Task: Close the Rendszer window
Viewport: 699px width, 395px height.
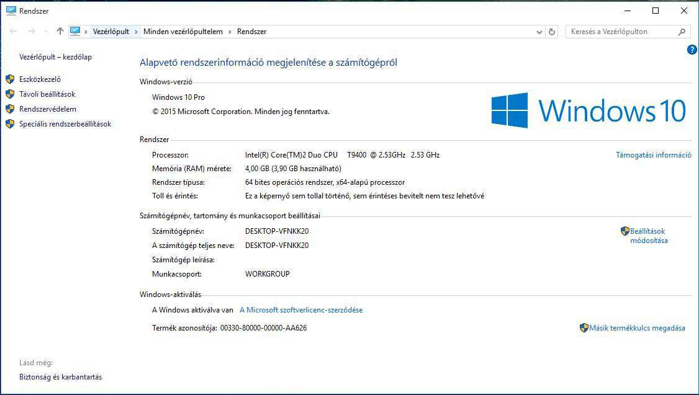Action: point(684,11)
